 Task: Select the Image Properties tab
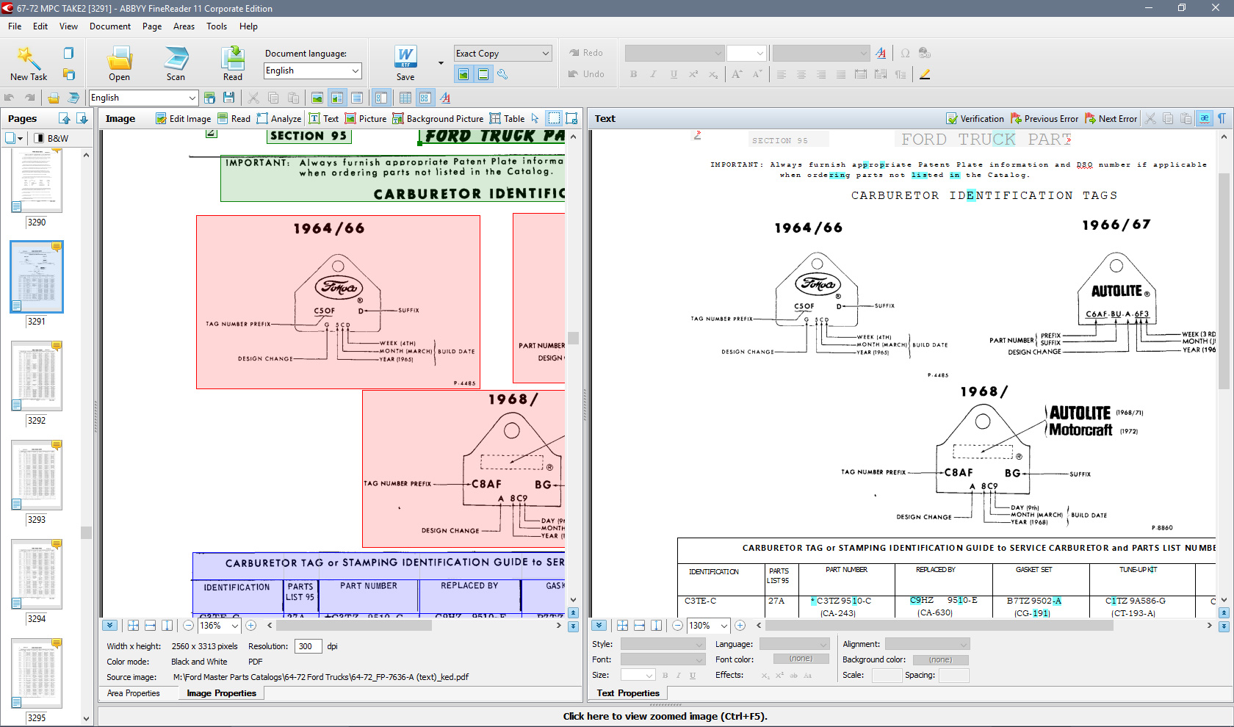click(221, 693)
